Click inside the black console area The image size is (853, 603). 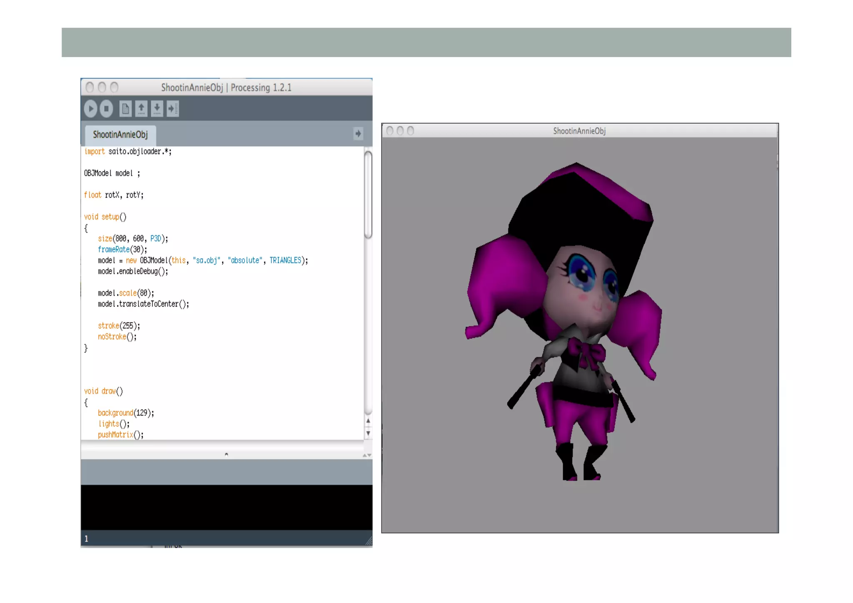(x=226, y=507)
